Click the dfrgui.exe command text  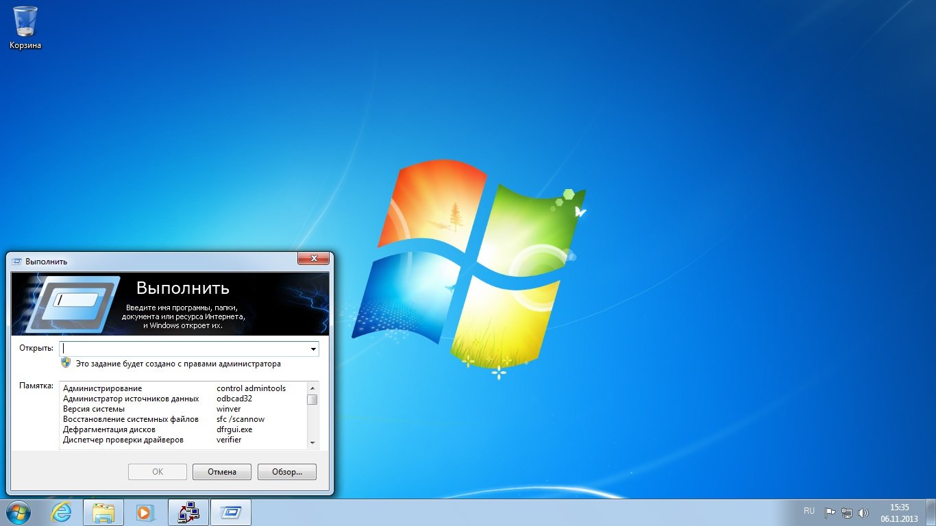(234, 429)
